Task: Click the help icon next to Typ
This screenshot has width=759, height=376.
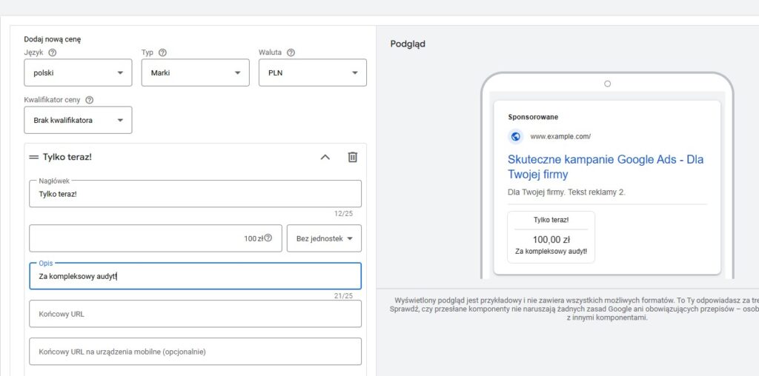Action: (162, 53)
